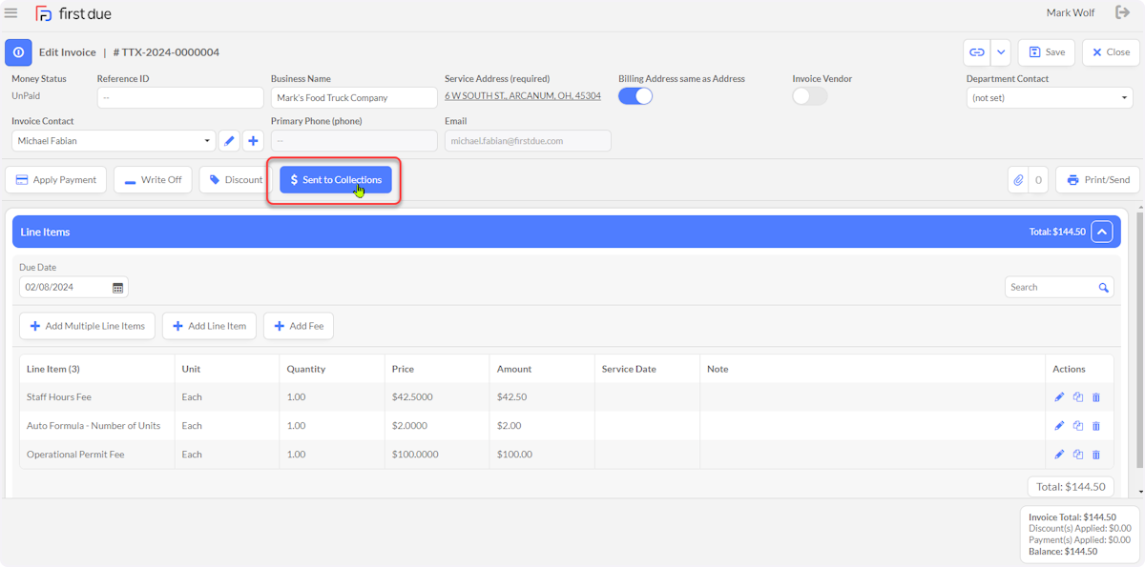Close the invoice editor
The image size is (1145, 567).
pyautogui.click(x=1111, y=52)
